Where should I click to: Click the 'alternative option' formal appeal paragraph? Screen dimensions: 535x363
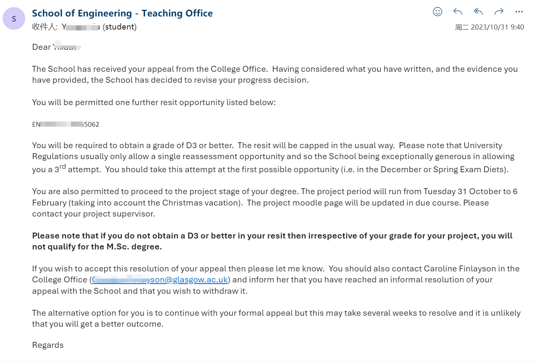click(276, 318)
